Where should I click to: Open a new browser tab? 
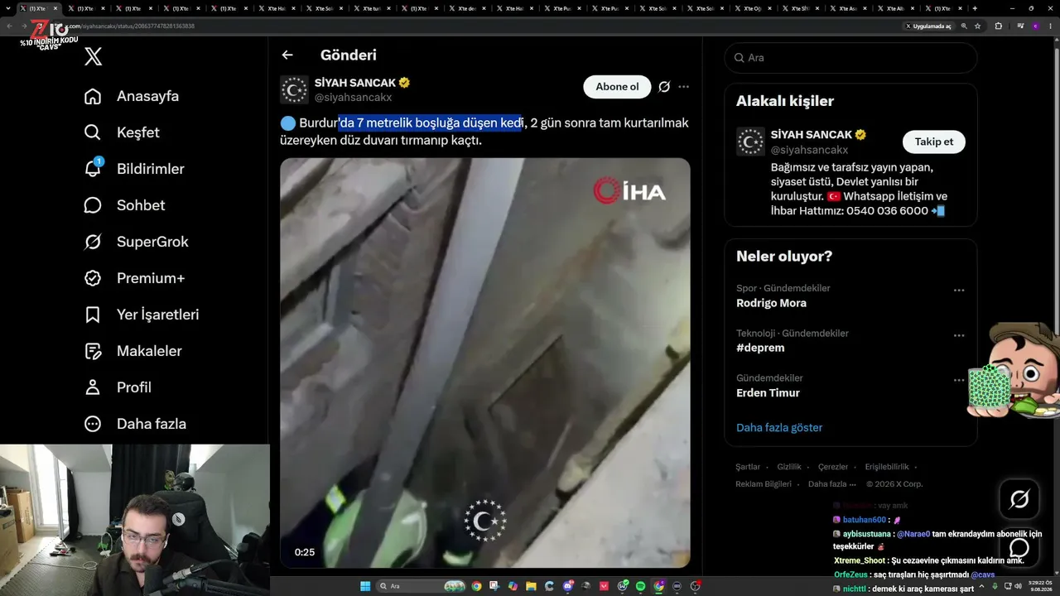(x=975, y=8)
